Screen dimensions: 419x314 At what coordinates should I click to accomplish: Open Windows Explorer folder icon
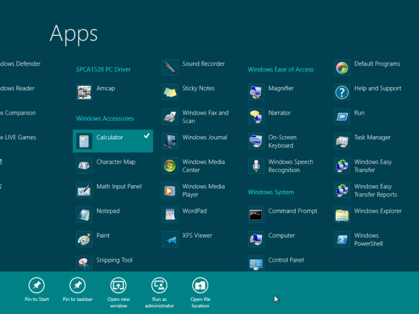[342, 215]
